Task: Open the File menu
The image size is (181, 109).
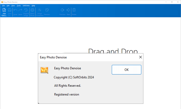Action: coord(4,5)
